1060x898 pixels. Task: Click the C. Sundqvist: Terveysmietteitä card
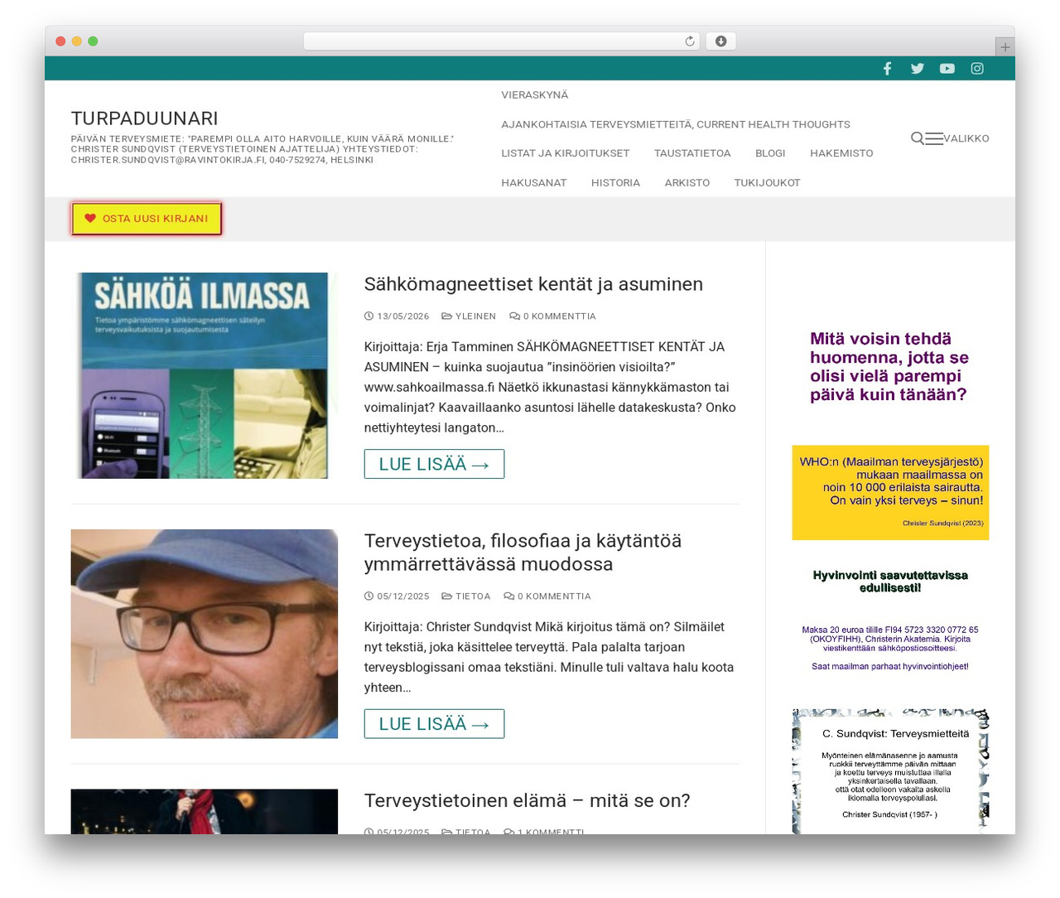890,771
